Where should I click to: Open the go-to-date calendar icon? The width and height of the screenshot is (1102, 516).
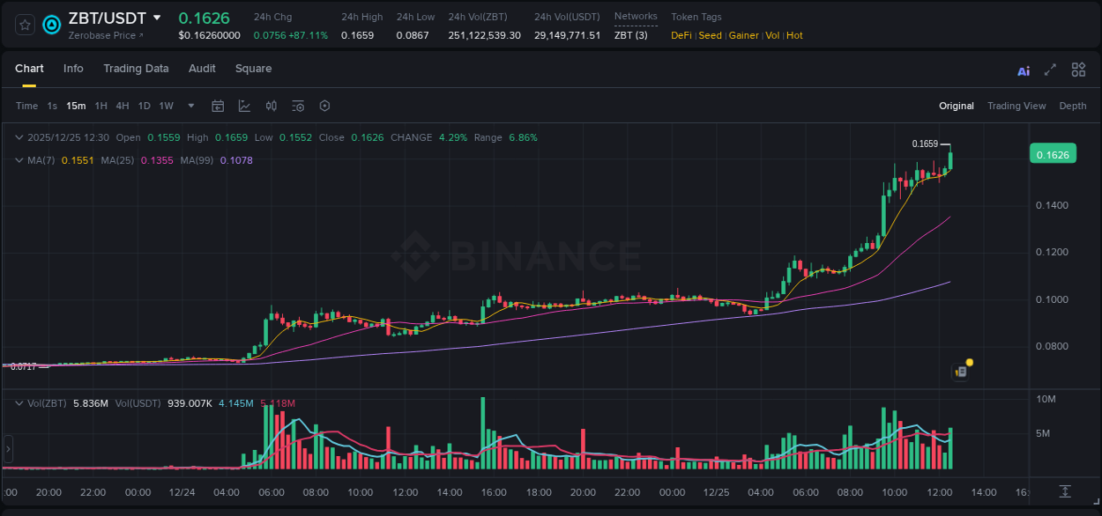pos(218,106)
